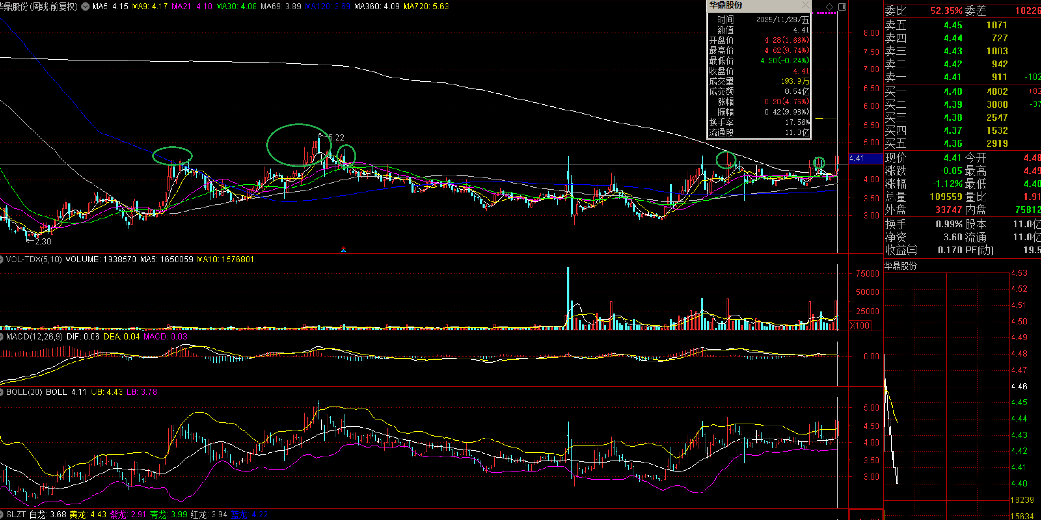
Task: Click the MA720 moving average label
Action: point(426,6)
